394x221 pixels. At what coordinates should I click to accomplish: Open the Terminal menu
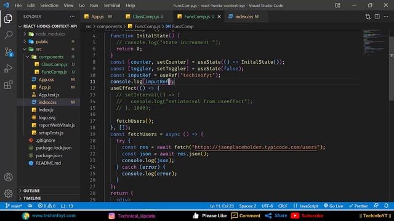click(x=111, y=6)
